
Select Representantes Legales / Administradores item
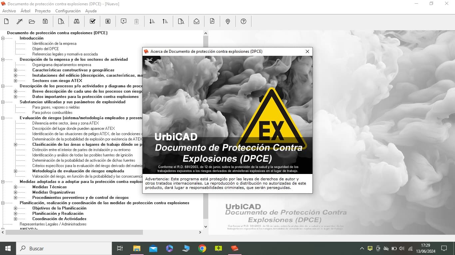[x=53, y=224]
